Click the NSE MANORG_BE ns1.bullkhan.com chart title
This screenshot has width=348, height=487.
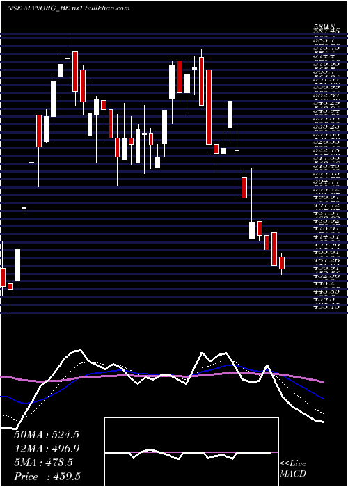tap(68, 8)
